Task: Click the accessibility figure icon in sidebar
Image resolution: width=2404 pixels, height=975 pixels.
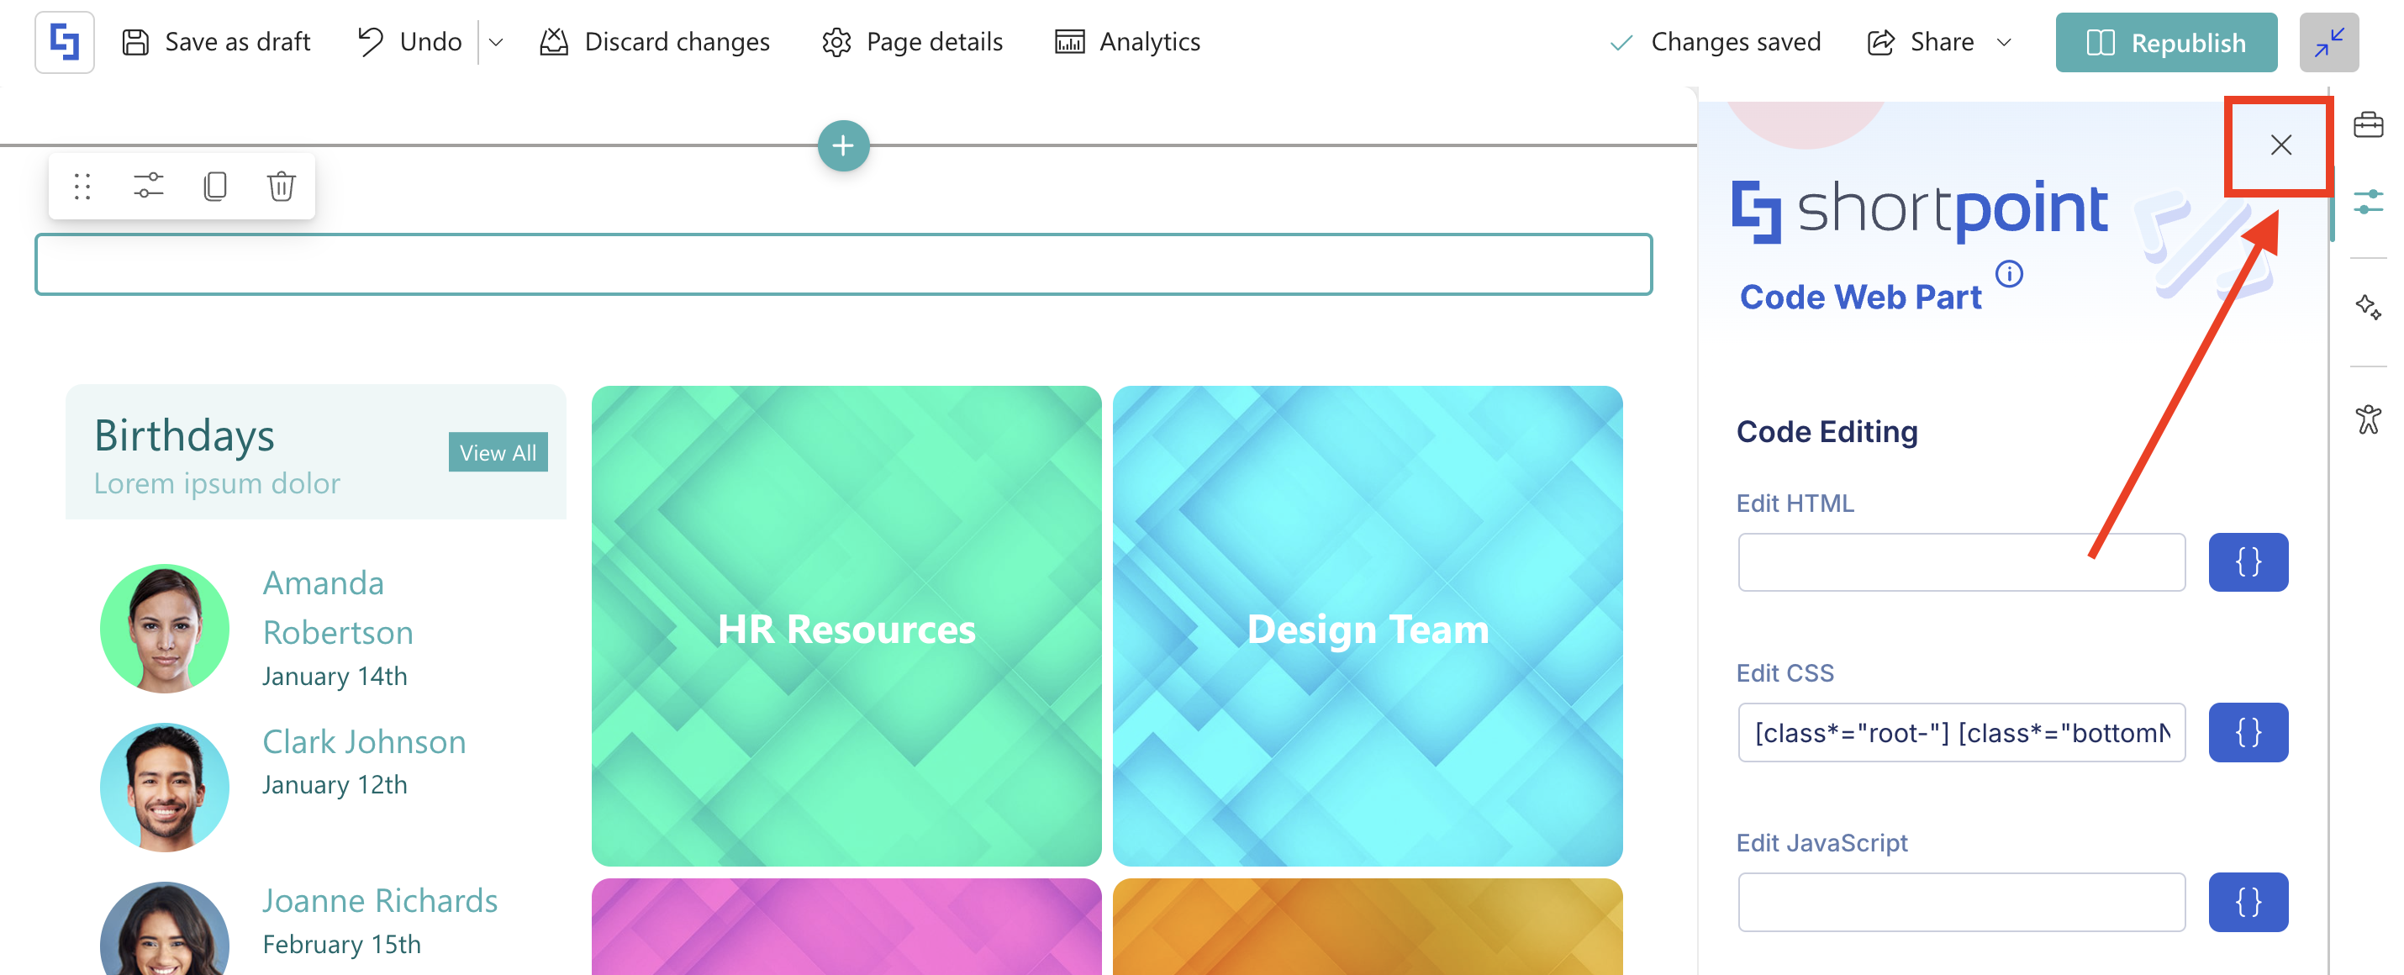Action: tap(2368, 419)
